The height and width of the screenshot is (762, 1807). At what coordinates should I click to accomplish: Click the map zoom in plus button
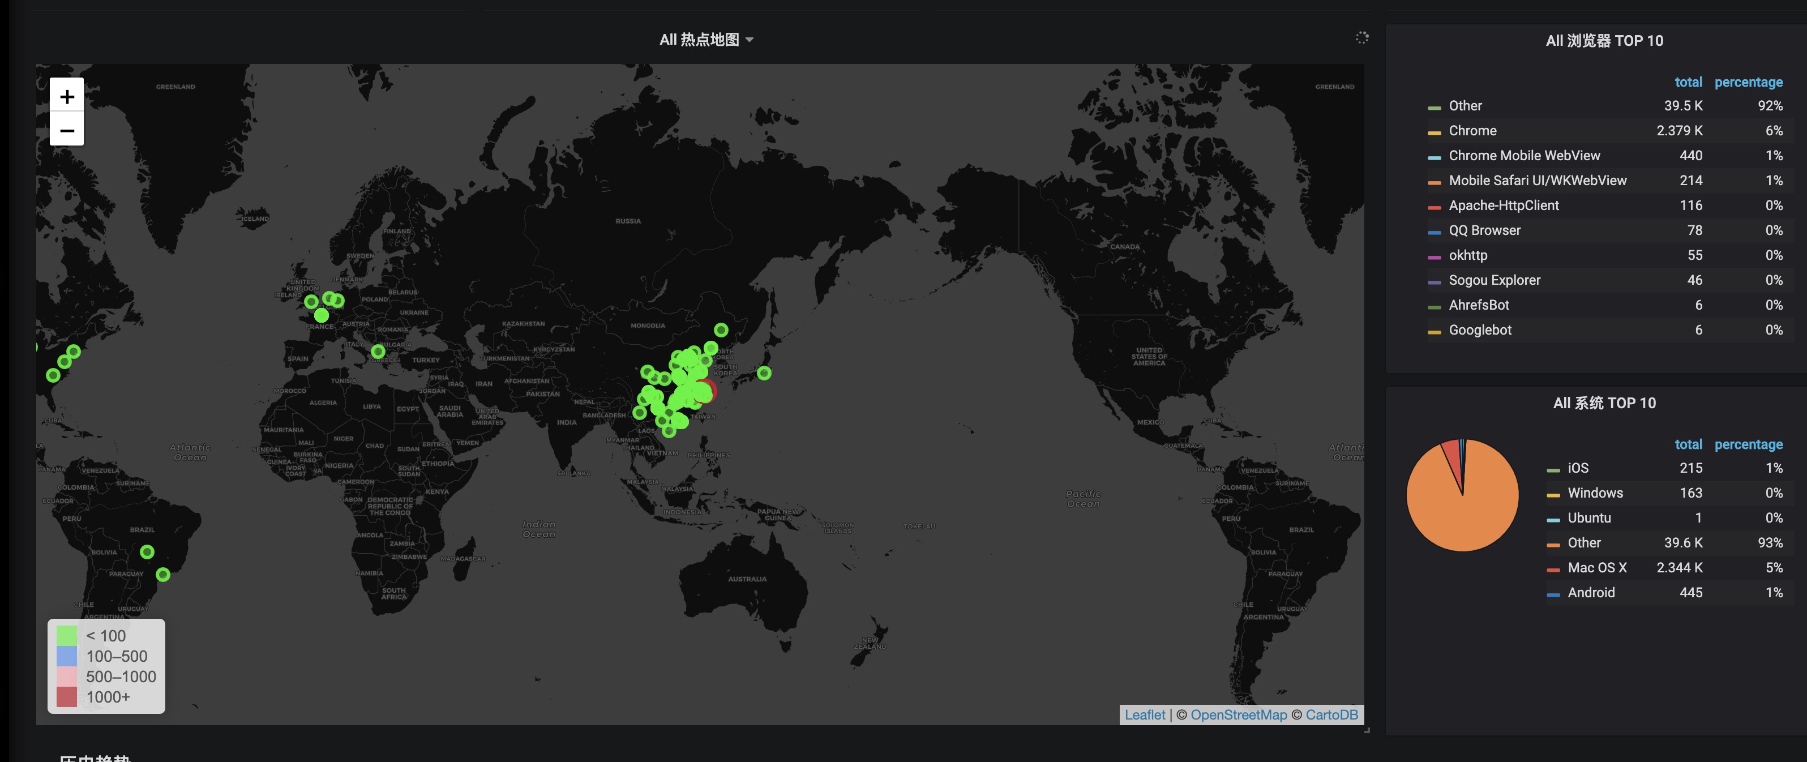(x=67, y=96)
